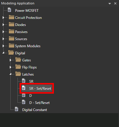Viewport: 119px width, 127px height.
Task: Expand the Circuit Protection tree node
Action: (3, 18)
